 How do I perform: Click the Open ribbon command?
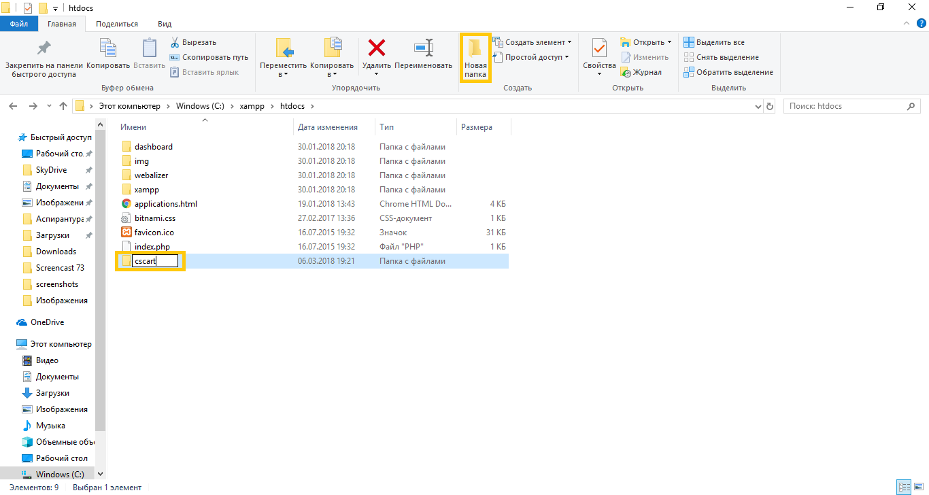click(645, 42)
